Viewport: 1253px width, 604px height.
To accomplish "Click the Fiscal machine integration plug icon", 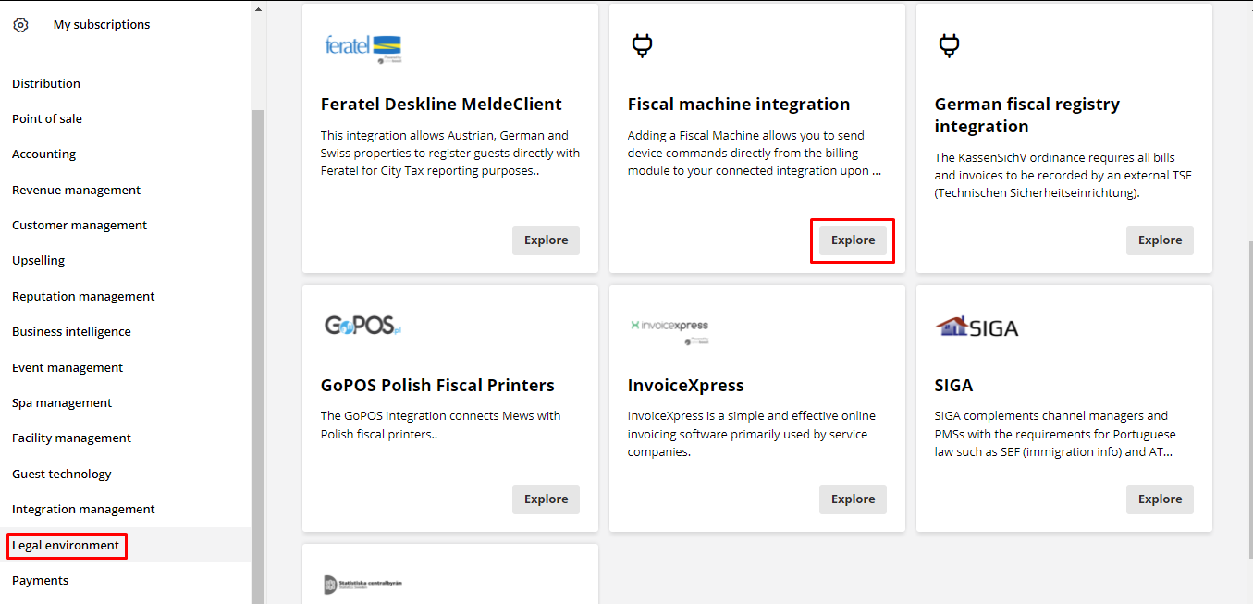I will tap(642, 46).
